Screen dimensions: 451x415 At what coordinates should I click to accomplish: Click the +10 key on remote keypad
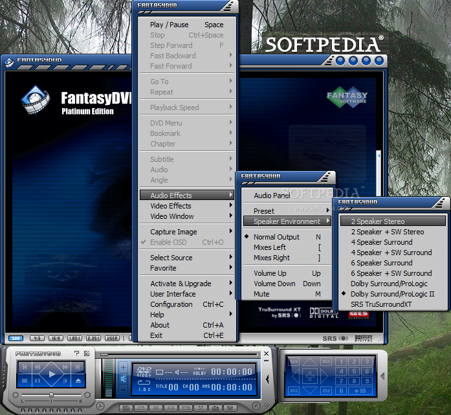click(360, 390)
